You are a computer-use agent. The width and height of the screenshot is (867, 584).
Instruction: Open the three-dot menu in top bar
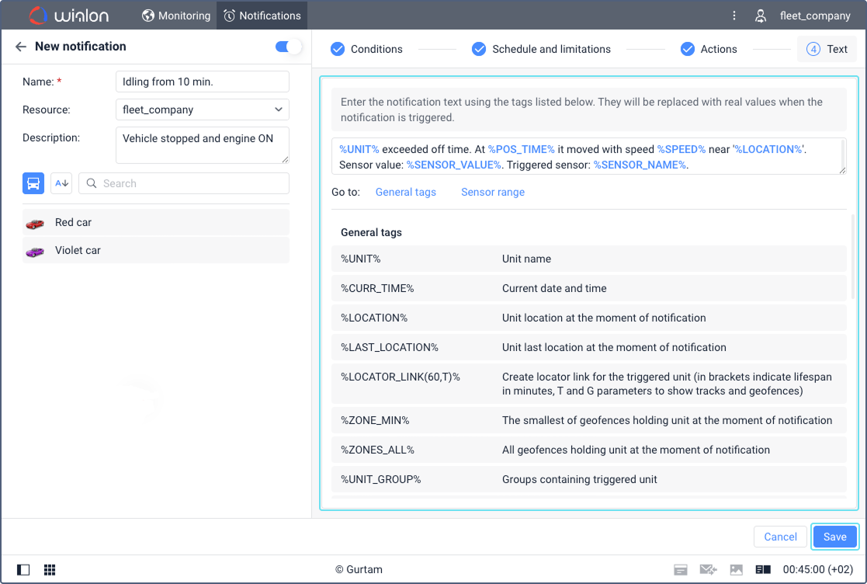[734, 16]
